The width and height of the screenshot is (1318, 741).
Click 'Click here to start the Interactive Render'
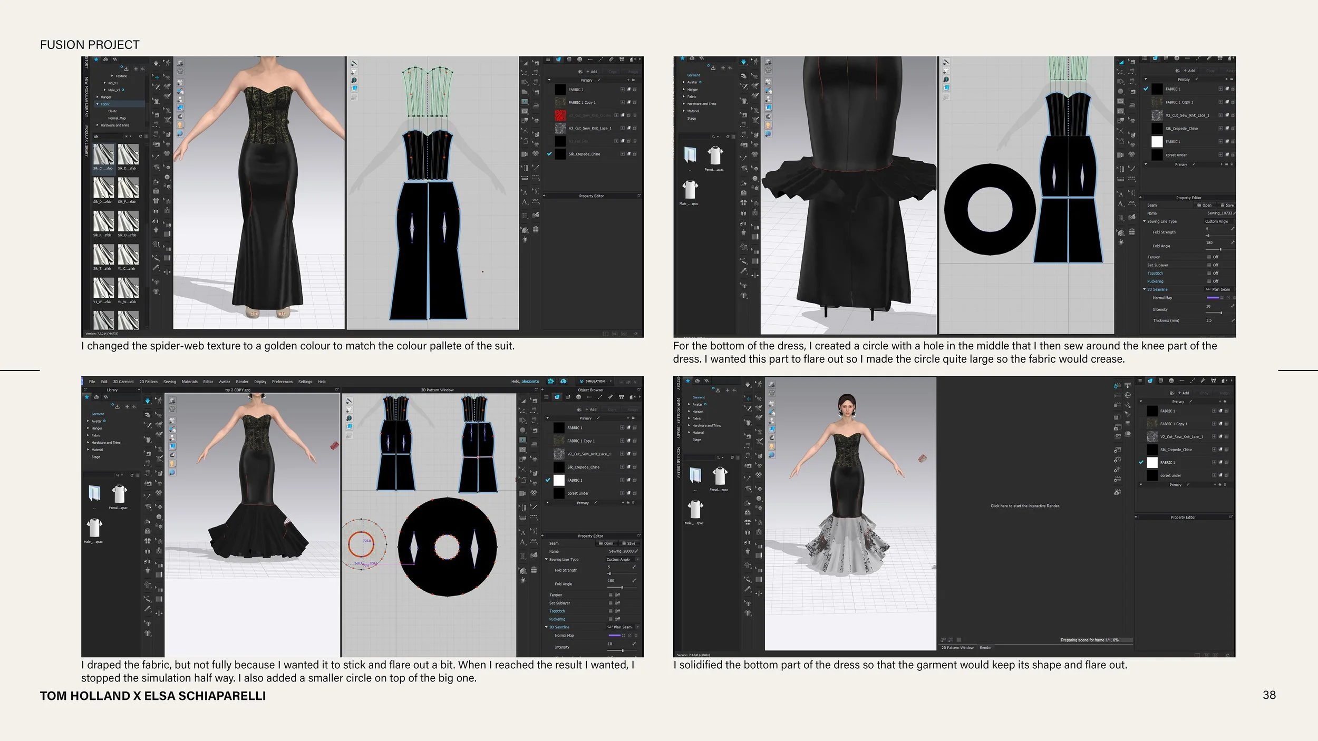1024,506
